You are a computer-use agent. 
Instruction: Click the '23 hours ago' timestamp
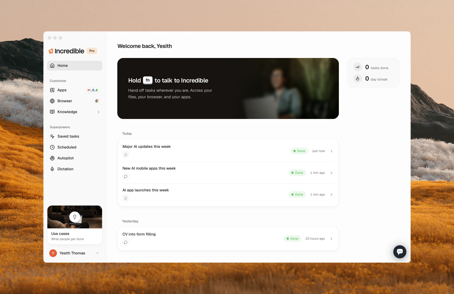pos(315,239)
